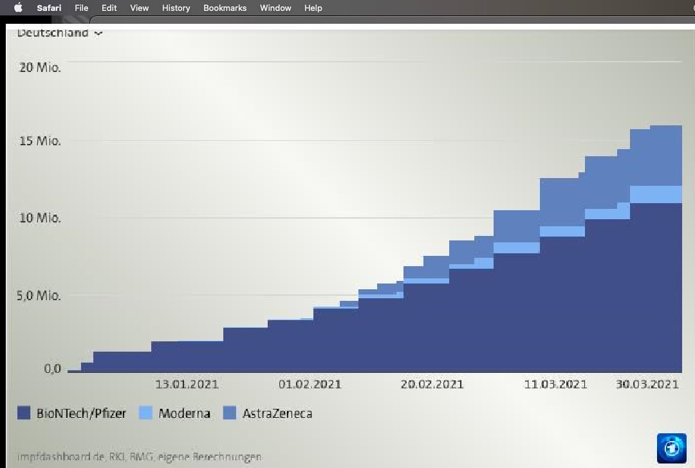This screenshot has height=468, width=695.
Task: Open the Safari application menu
Action: pos(49,8)
